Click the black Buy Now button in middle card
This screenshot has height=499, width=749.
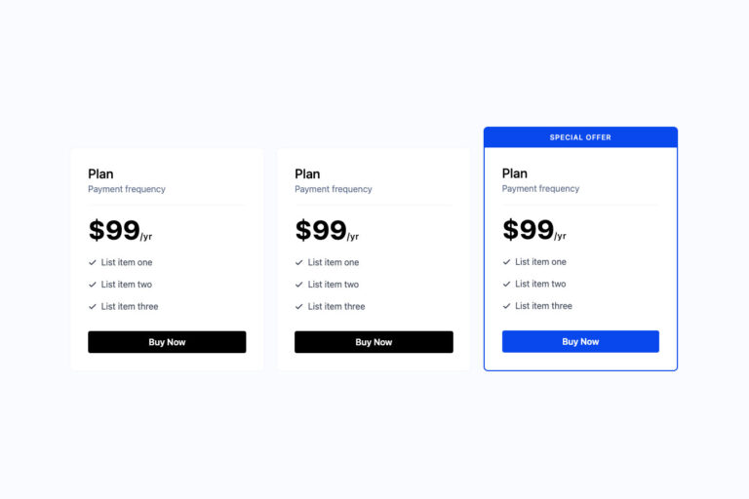[x=374, y=342]
